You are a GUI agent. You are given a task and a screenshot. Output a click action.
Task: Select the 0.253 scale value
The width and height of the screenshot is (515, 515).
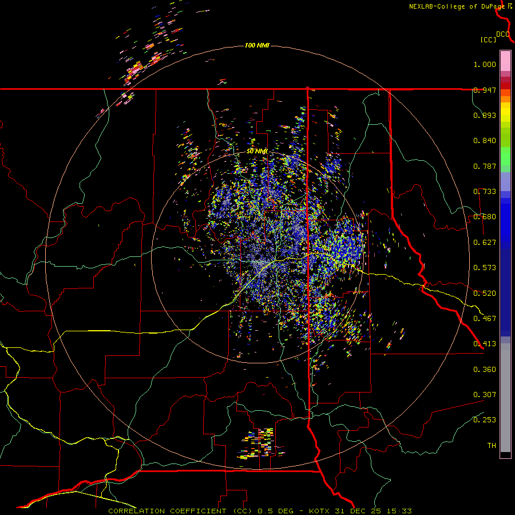coord(485,420)
